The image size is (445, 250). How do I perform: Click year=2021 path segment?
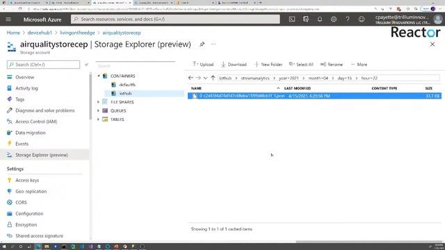pos(289,78)
